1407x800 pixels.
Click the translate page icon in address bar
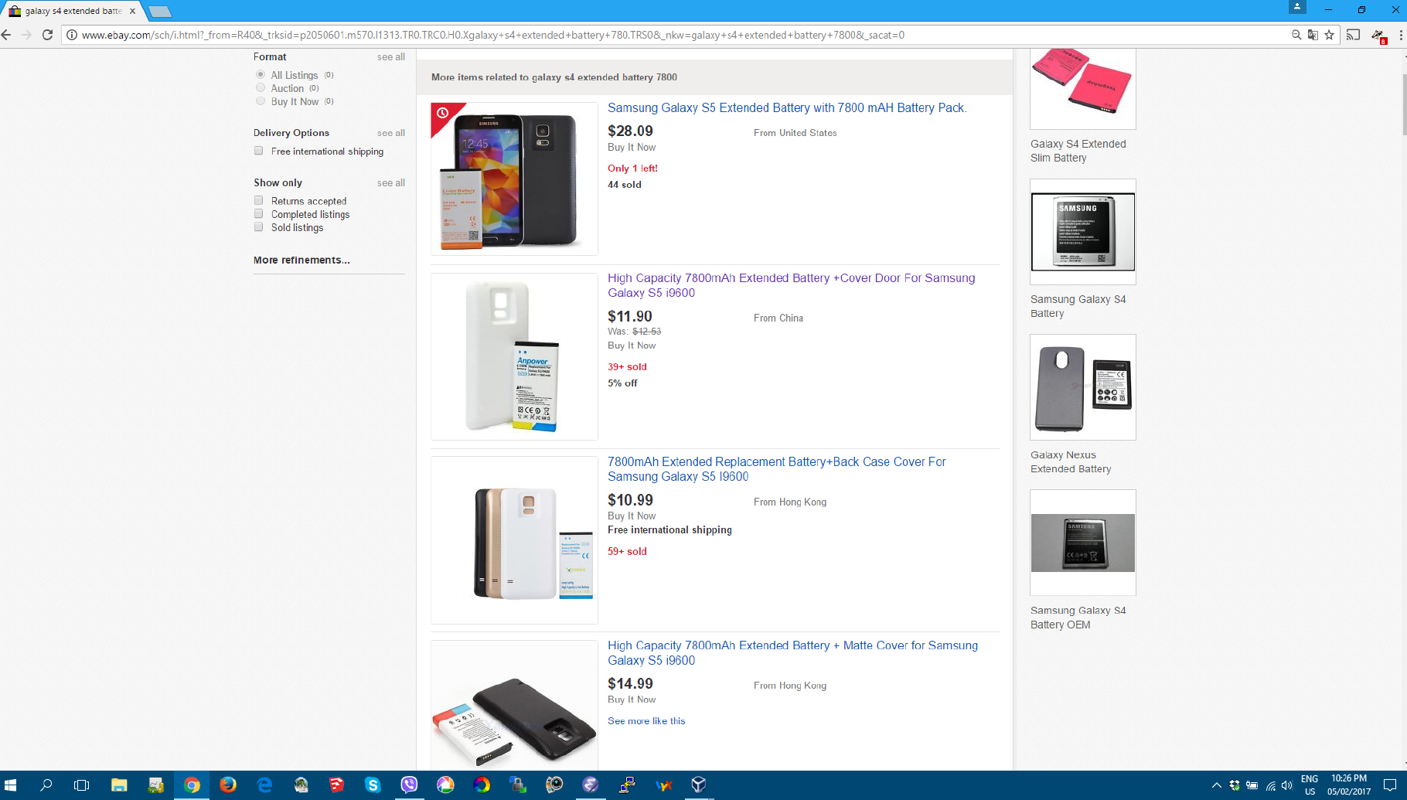(1313, 35)
